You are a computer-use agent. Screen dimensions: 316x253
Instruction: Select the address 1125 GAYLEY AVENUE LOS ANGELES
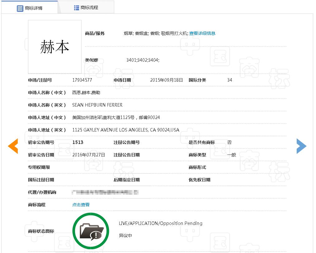pos(110,130)
